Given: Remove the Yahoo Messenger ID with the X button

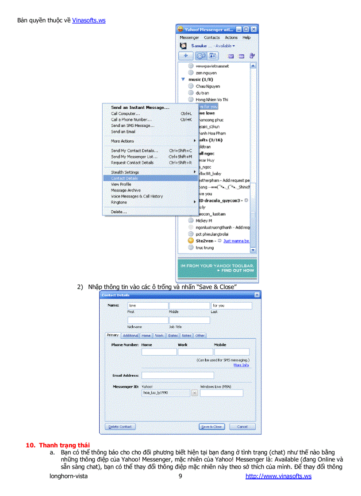Looking at the screenshot, I should [194, 393].
